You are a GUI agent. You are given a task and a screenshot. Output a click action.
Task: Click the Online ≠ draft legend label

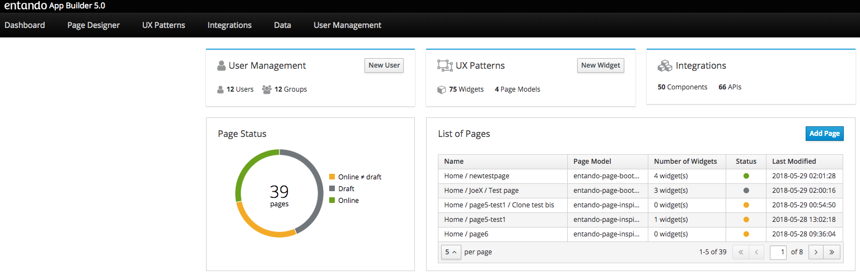[359, 177]
